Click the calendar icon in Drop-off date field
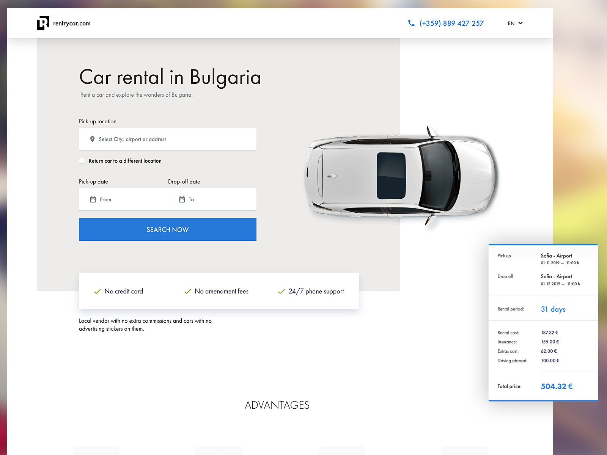Image resolution: width=607 pixels, height=455 pixels. click(x=182, y=199)
